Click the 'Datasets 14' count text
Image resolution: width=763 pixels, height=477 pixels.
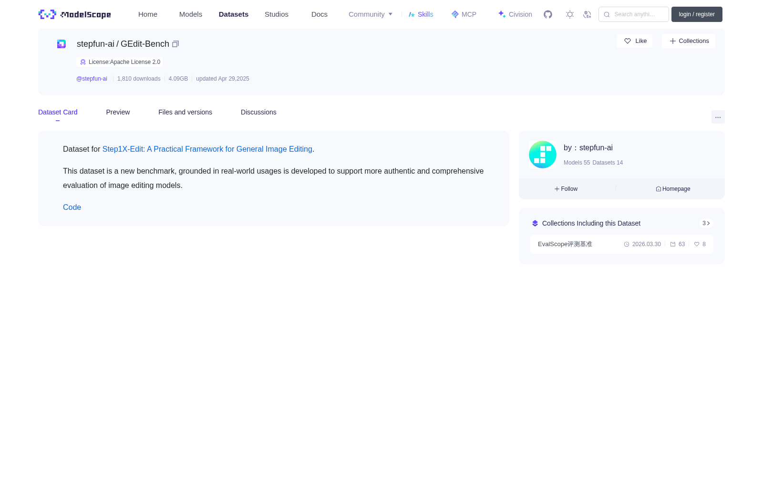[608, 163]
